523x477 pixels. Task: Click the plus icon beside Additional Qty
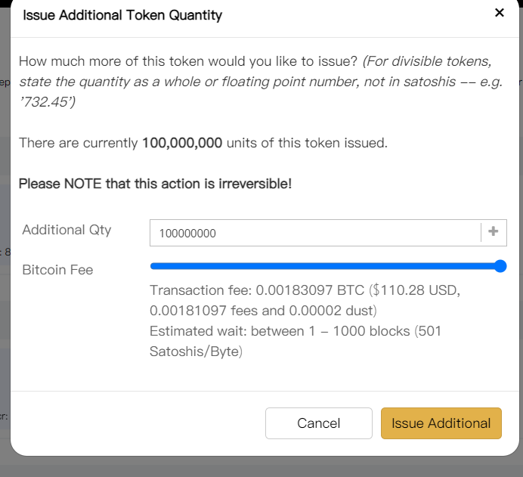click(494, 232)
